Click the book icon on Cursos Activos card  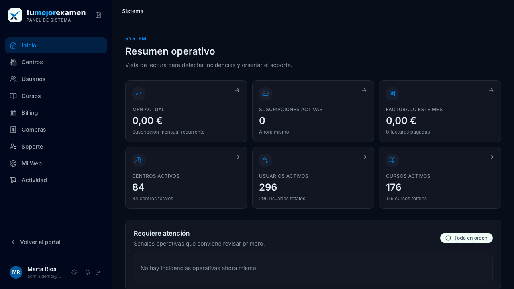coord(392,160)
